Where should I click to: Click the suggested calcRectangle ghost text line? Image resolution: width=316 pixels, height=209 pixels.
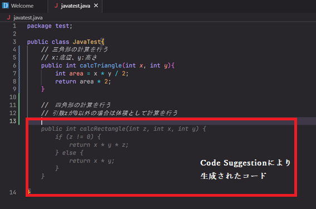click(123, 129)
